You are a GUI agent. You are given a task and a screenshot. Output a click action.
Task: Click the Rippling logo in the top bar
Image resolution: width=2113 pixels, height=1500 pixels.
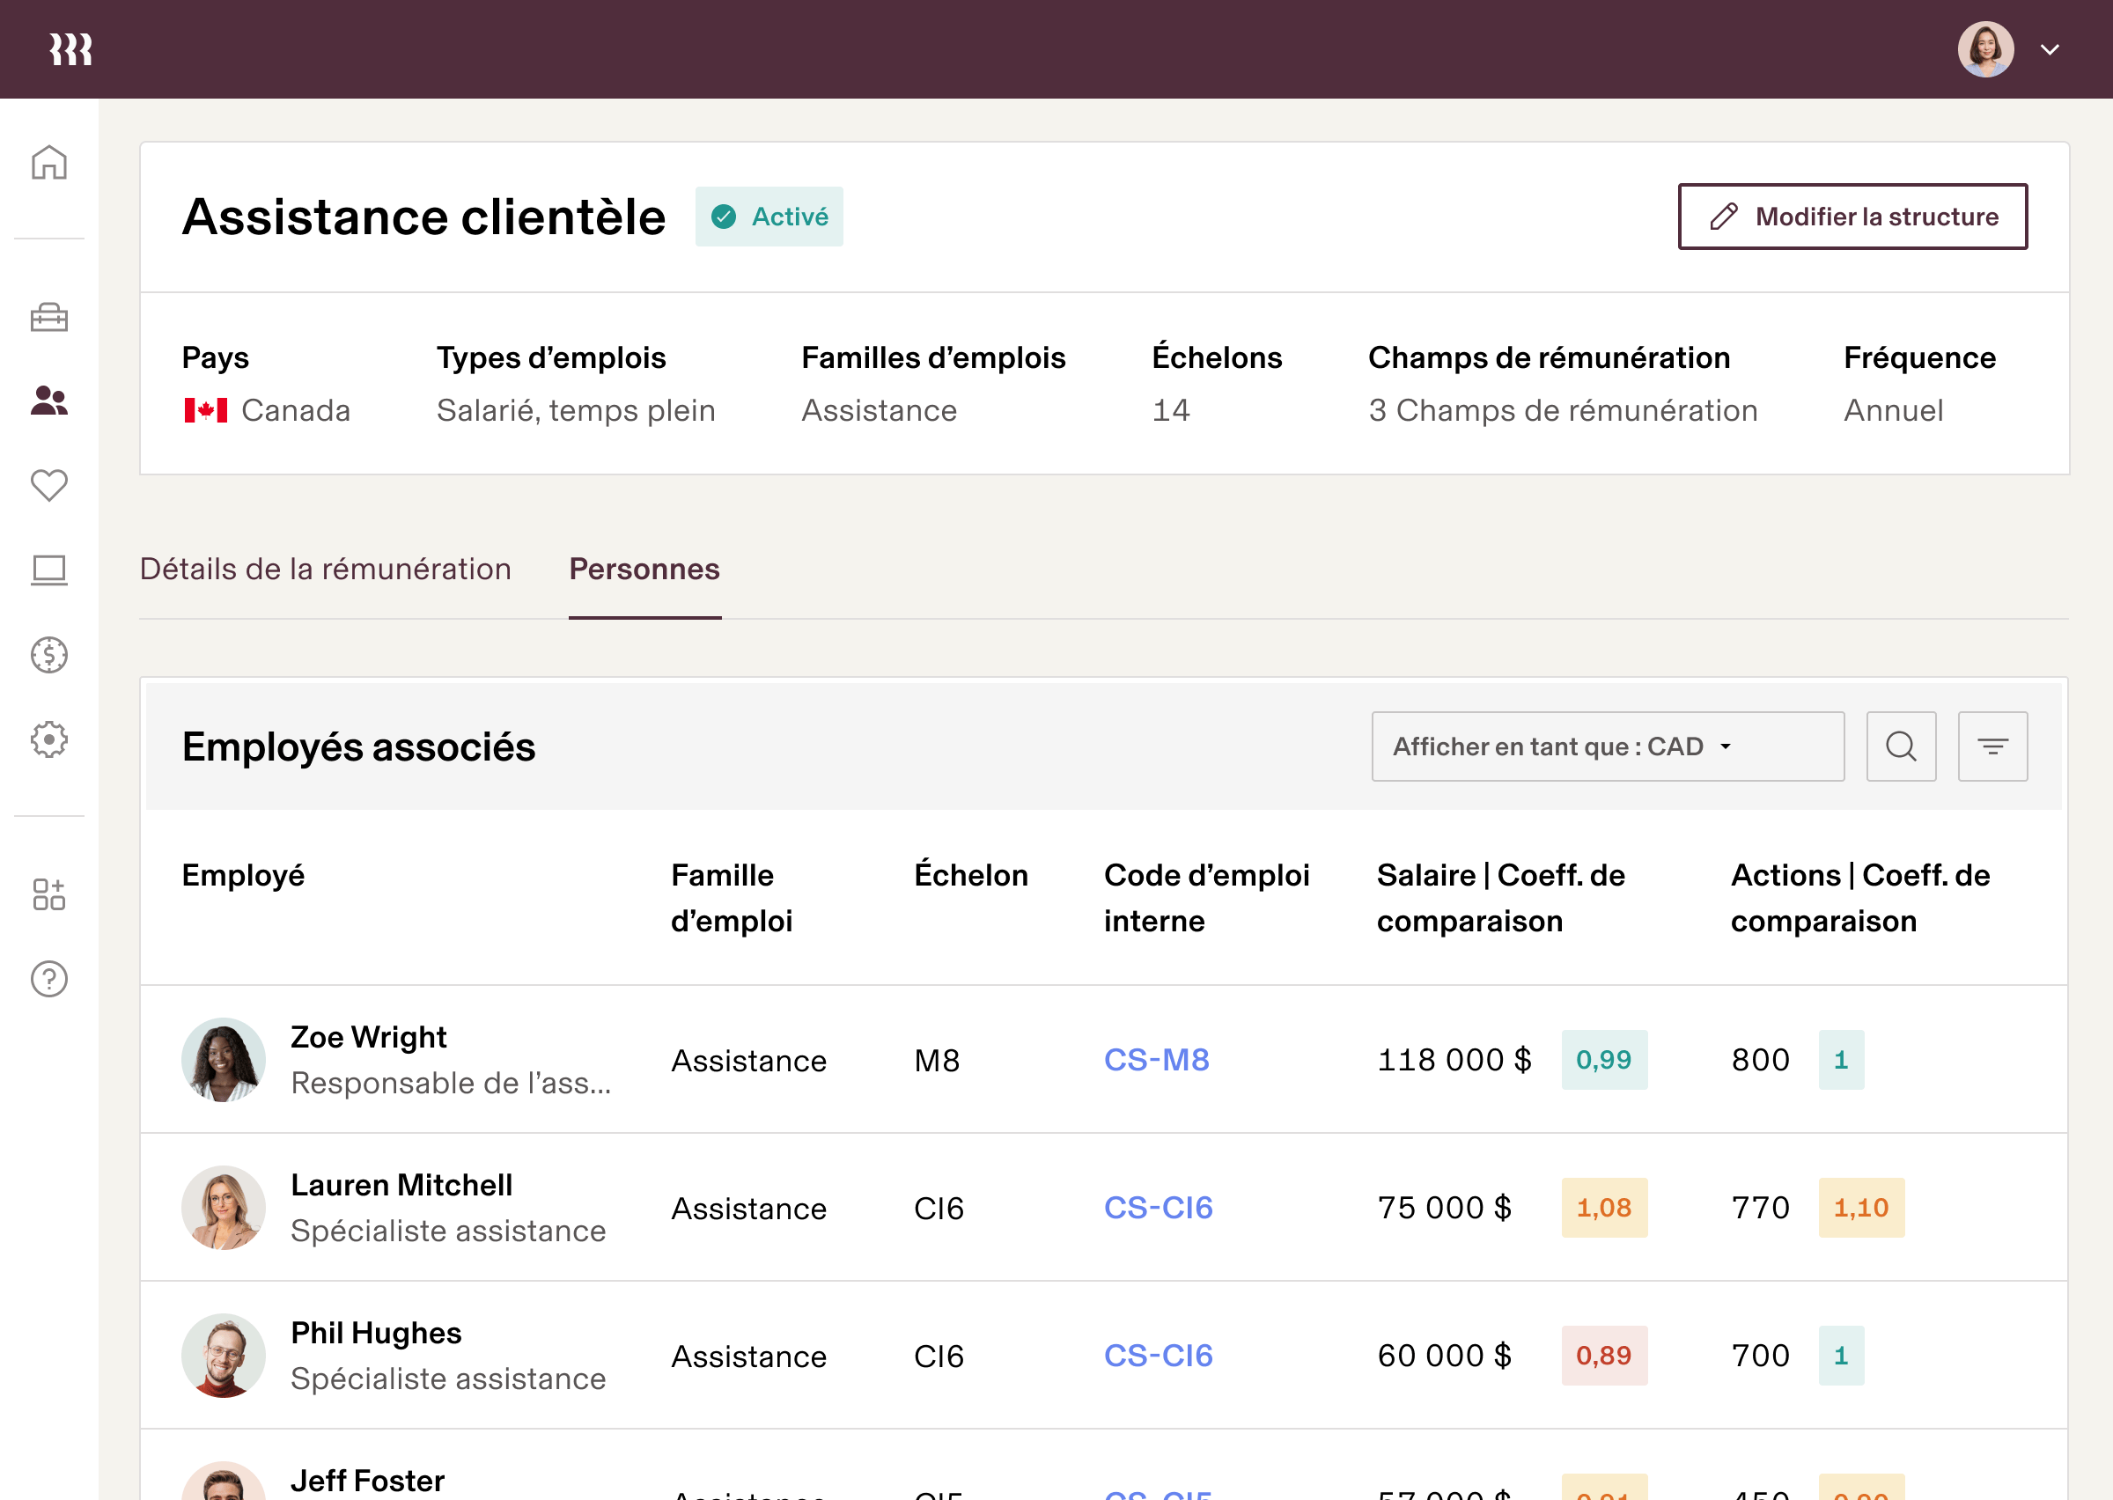coord(70,48)
